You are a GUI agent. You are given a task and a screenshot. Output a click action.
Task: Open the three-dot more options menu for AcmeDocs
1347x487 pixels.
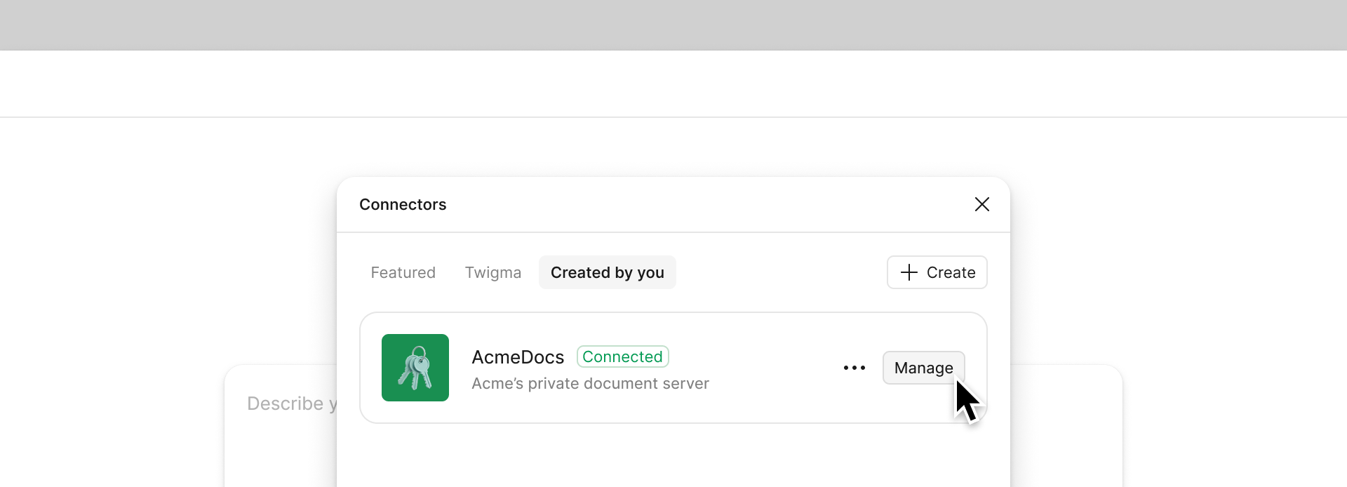pos(854,368)
